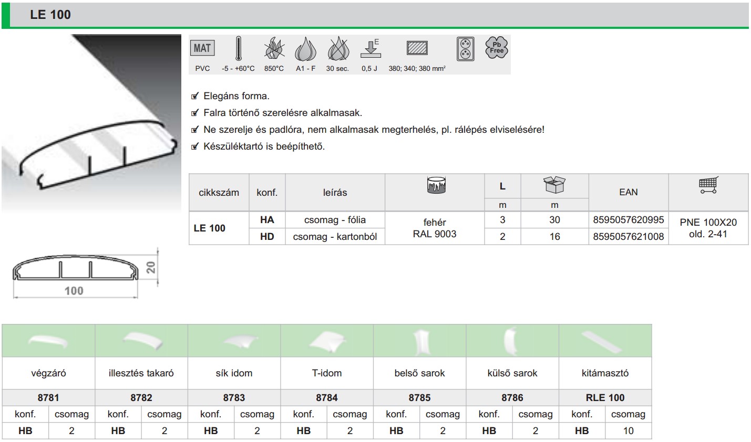Click the checkmark beside Elegáns forma
The width and height of the screenshot is (751, 442).
click(x=195, y=96)
